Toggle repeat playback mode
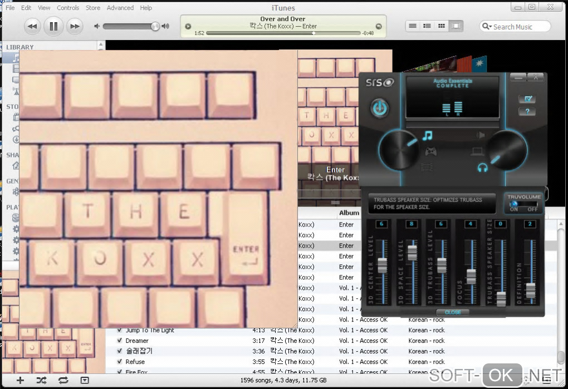 point(63,380)
